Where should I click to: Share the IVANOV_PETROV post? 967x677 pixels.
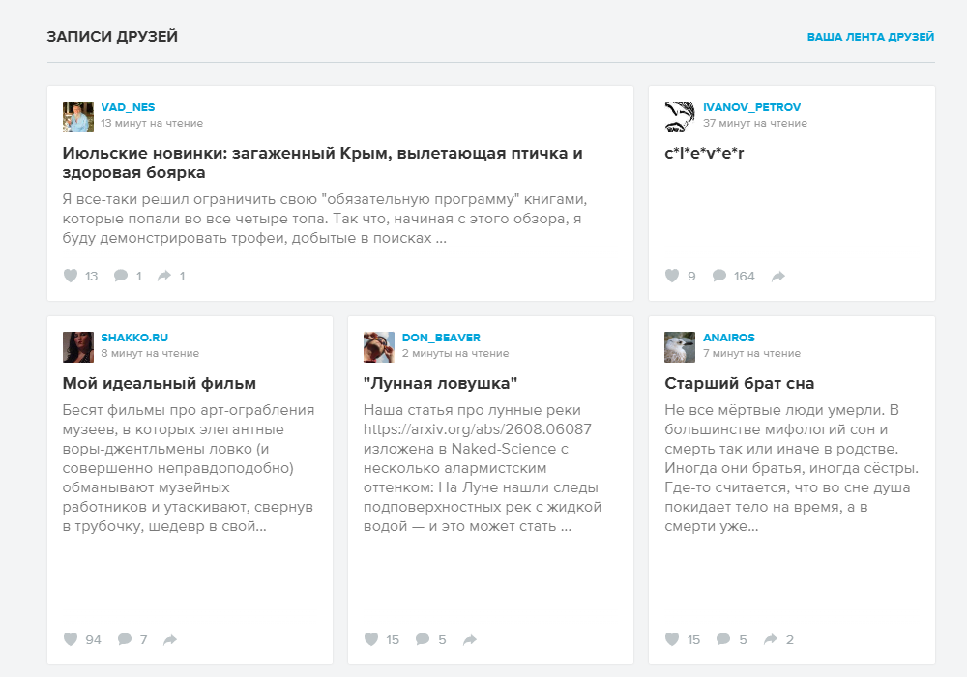778,277
